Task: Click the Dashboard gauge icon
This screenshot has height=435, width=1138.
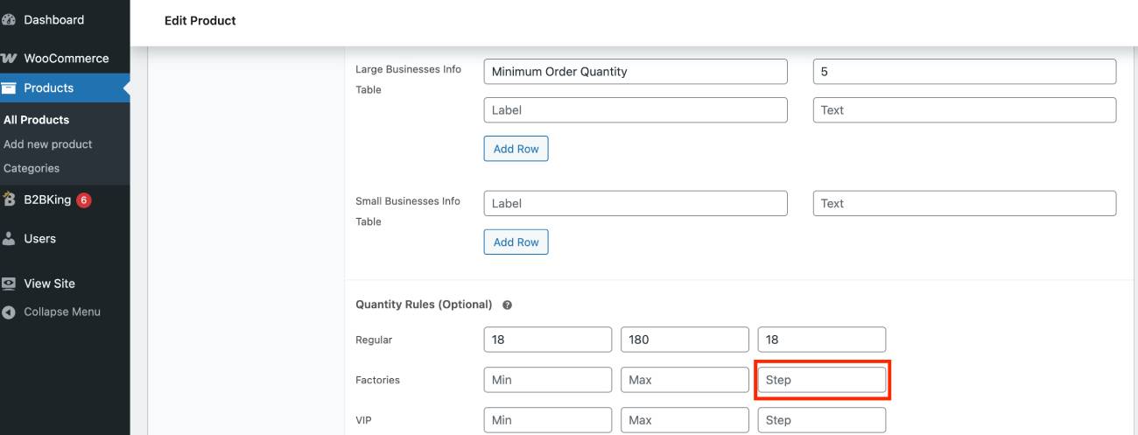Action: pyautogui.click(x=9, y=20)
